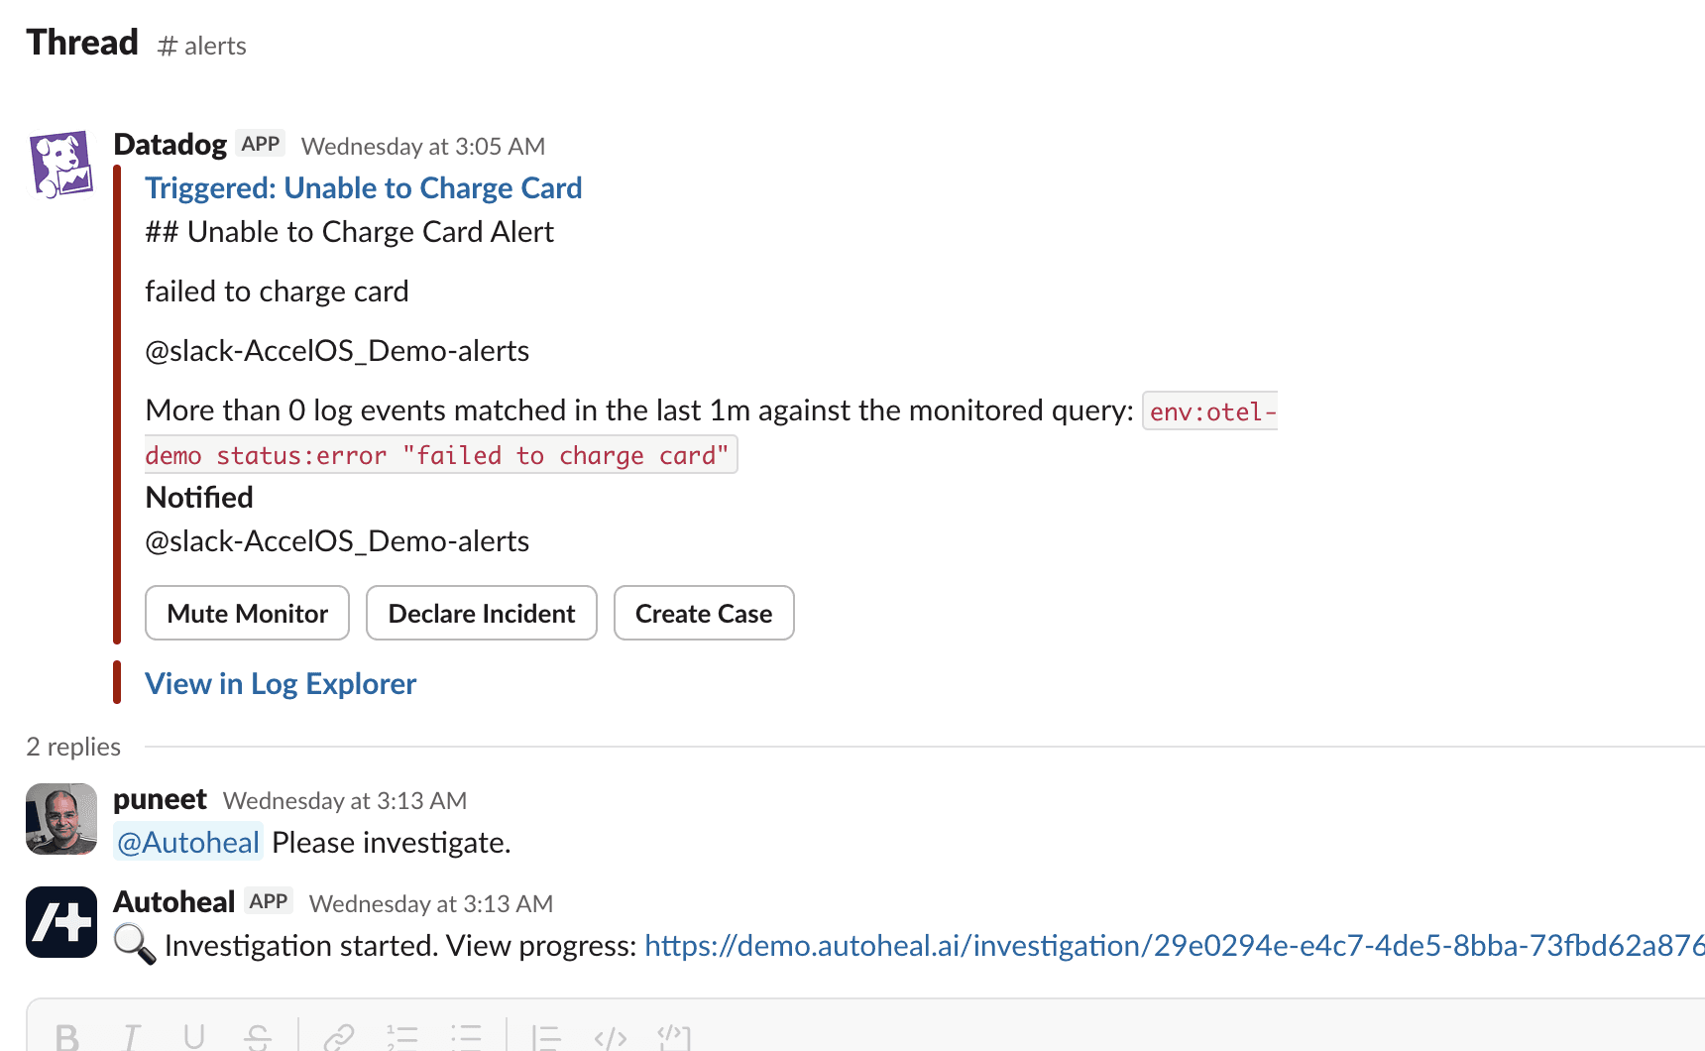Toggle italic formatting in the reply box
The image size is (1705, 1051).
pos(131,1036)
